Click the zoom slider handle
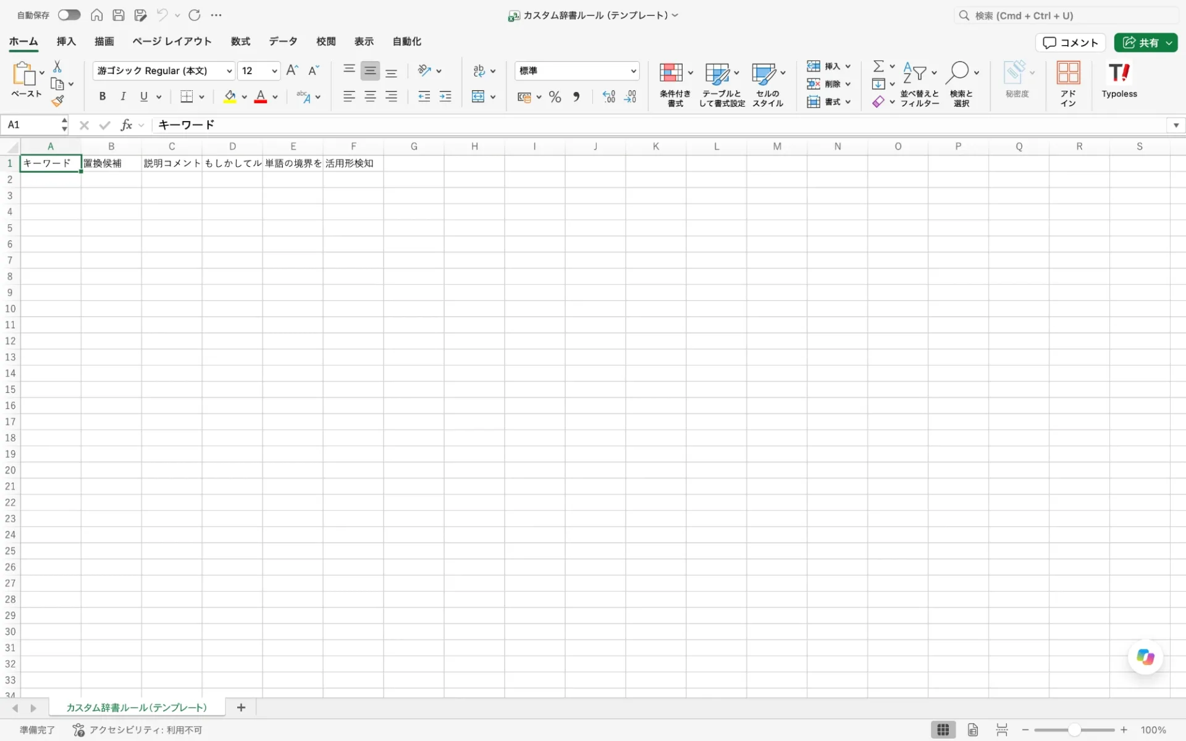The width and height of the screenshot is (1186, 741). (1074, 730)
